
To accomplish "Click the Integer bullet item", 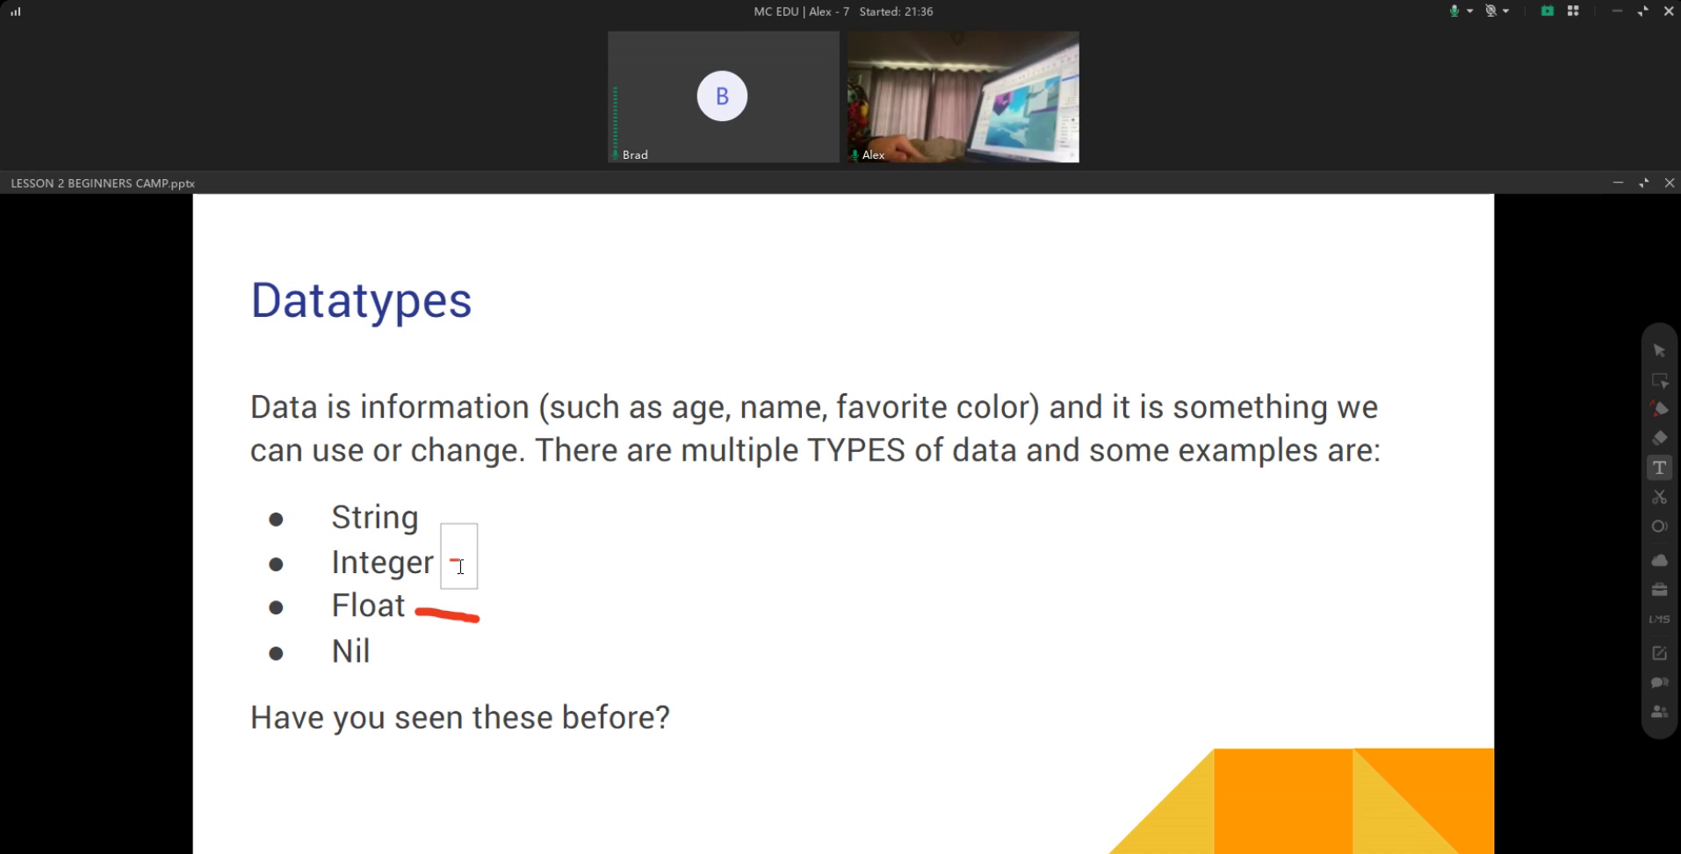I will [x=382, y=563].
